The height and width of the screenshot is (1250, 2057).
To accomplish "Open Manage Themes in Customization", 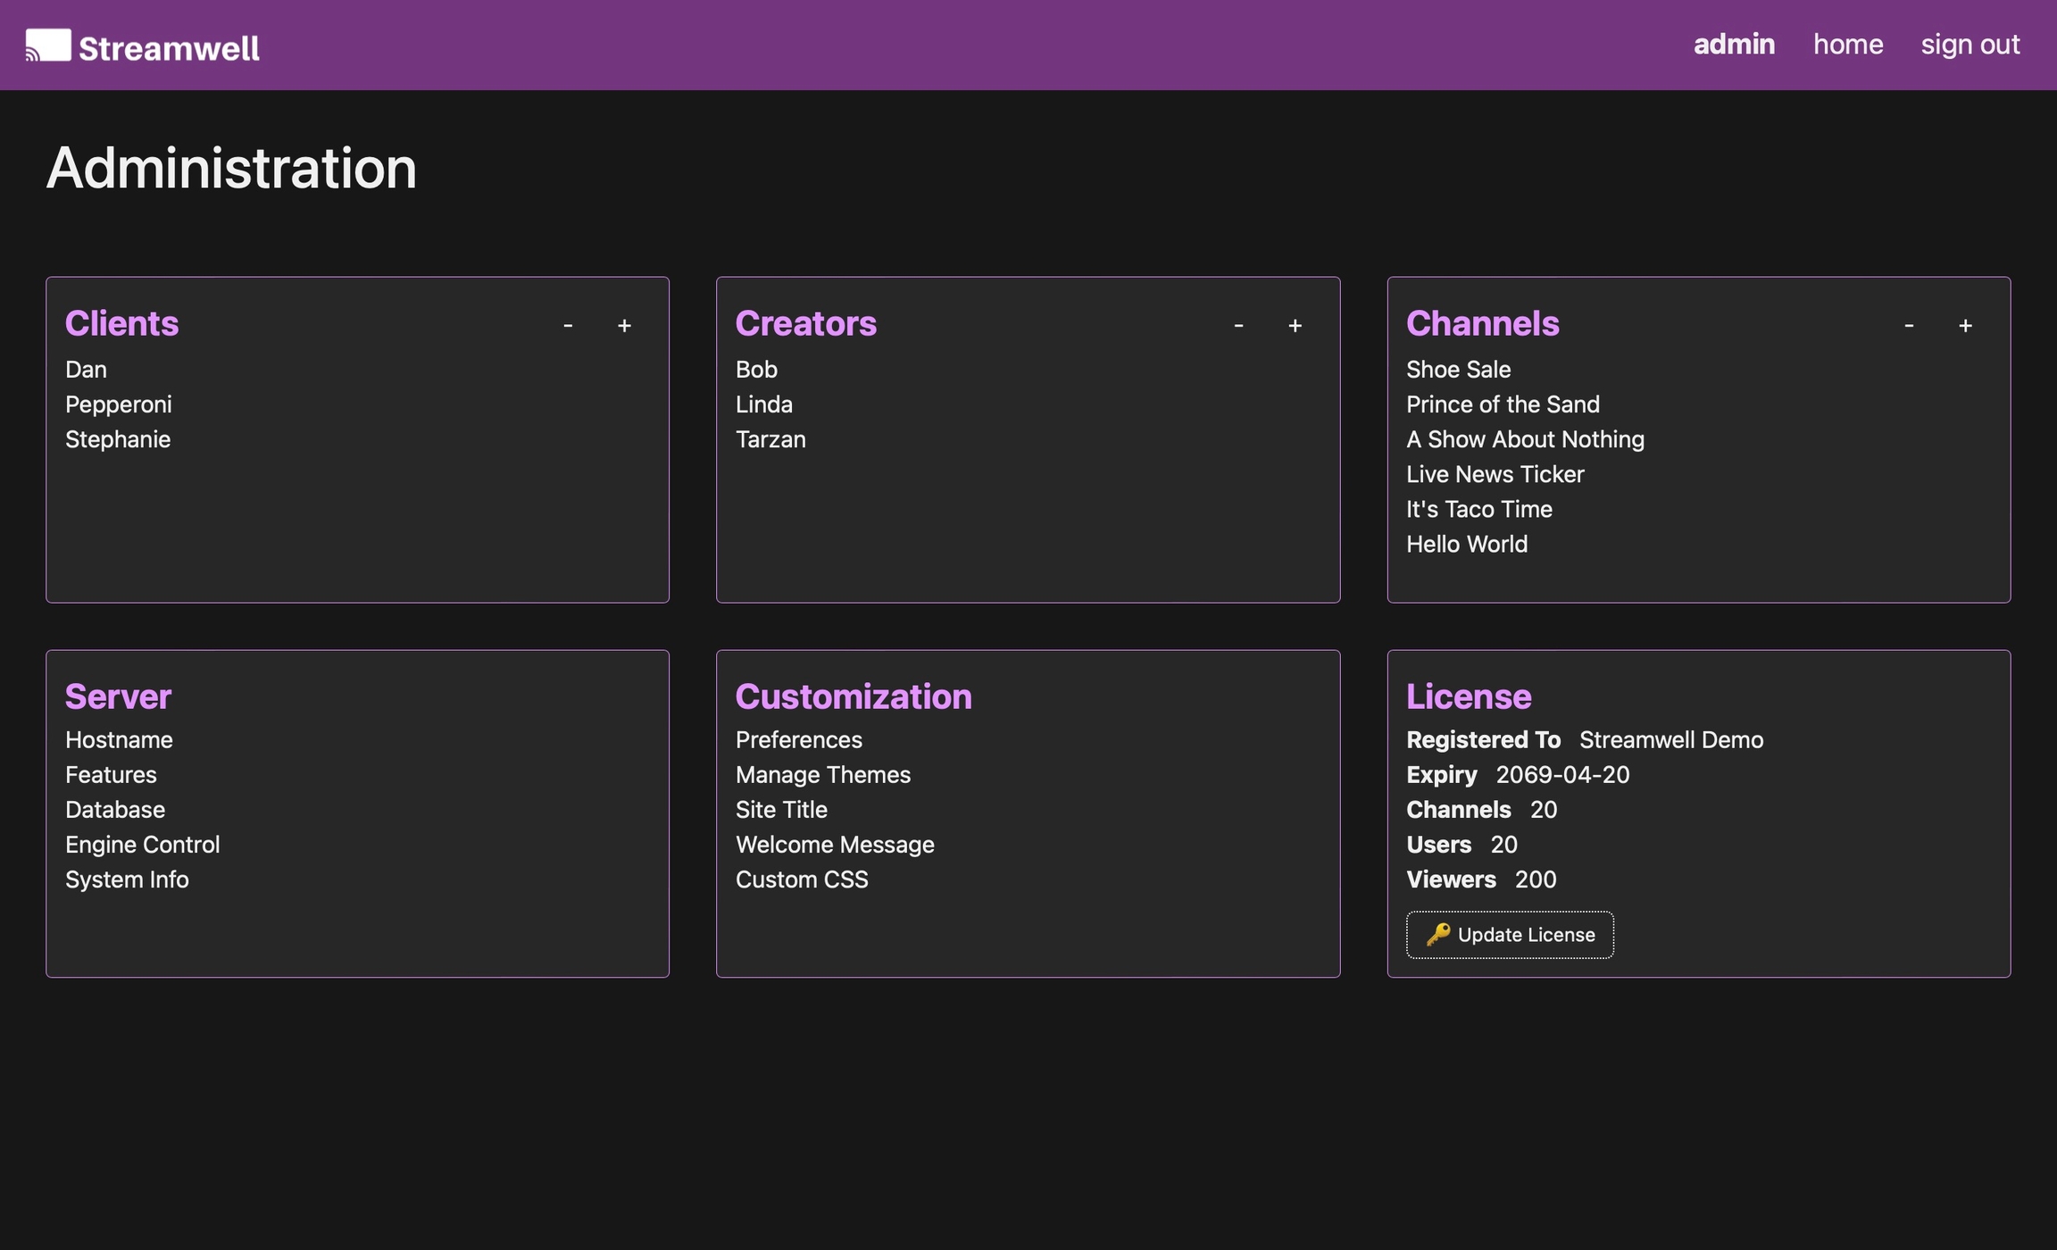I will [822, 775].
